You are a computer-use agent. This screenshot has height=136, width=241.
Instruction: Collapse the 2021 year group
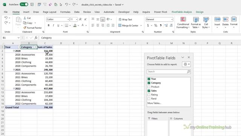(14, 70)
